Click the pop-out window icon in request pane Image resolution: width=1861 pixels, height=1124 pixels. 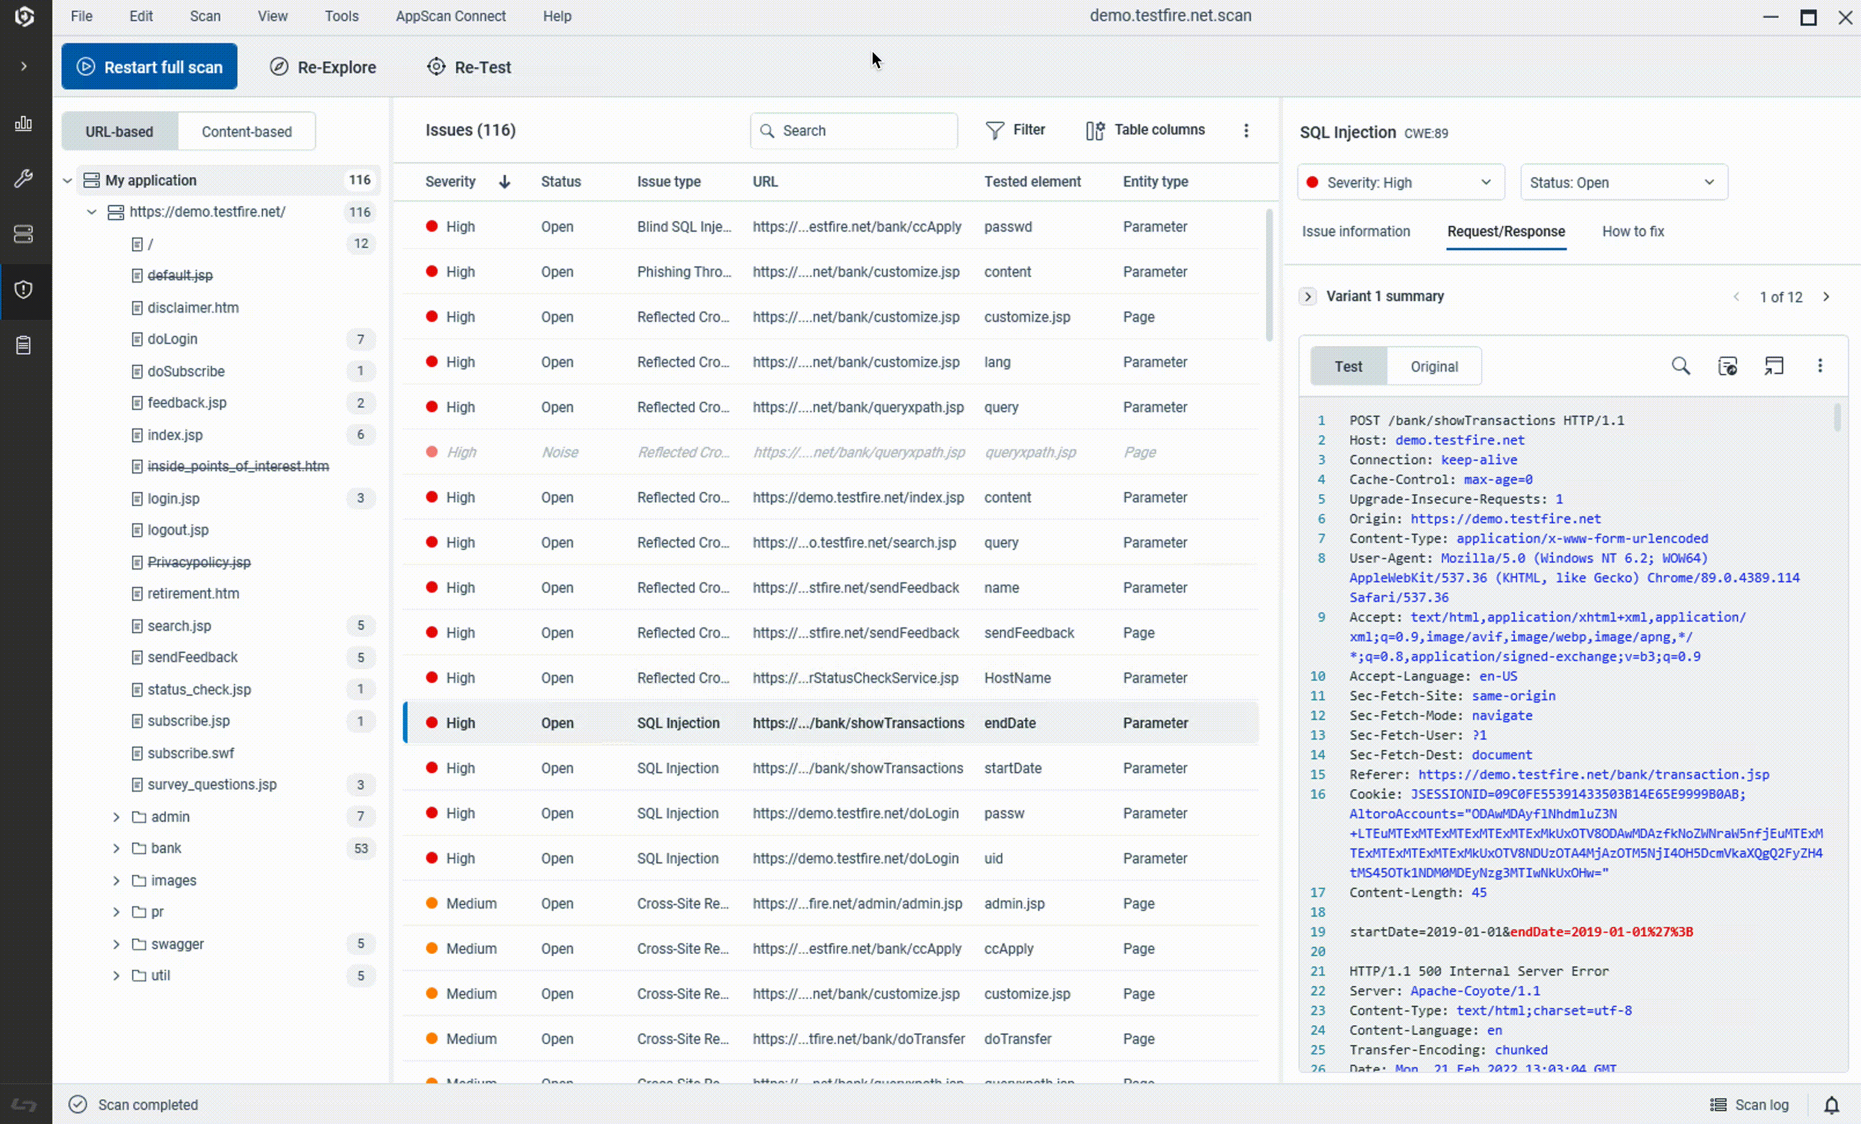coord(1774,366)
